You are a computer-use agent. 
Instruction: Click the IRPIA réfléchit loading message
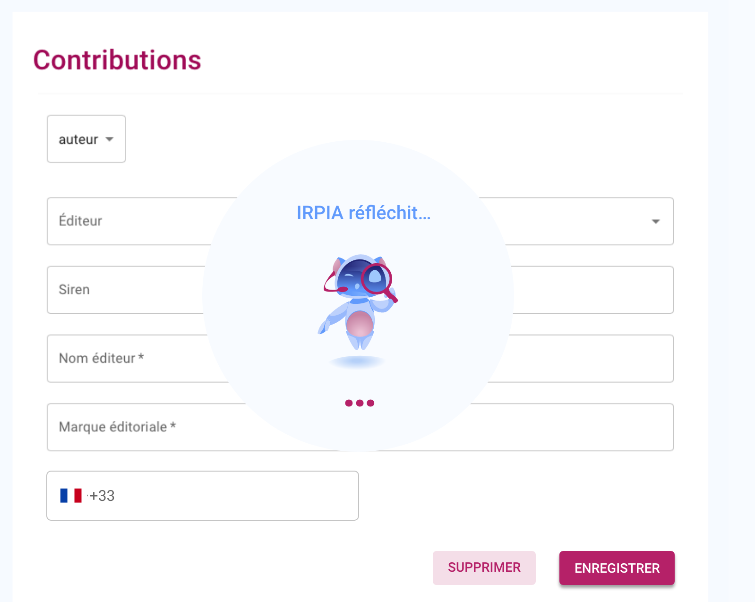[x=364, y=214]
